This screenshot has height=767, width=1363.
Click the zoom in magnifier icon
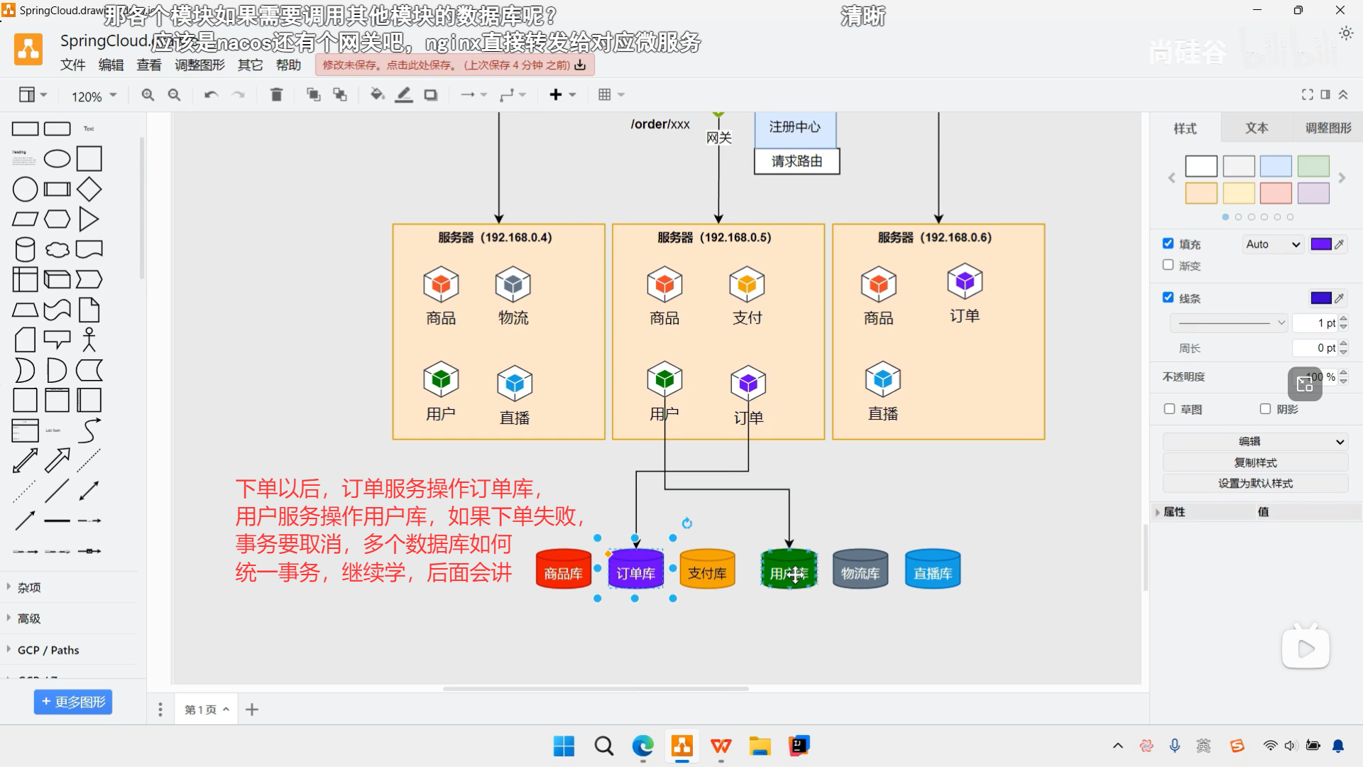point(148,94)
